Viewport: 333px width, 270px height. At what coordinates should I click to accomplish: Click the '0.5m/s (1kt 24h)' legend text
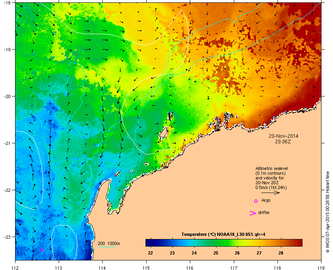coord(271,188)
